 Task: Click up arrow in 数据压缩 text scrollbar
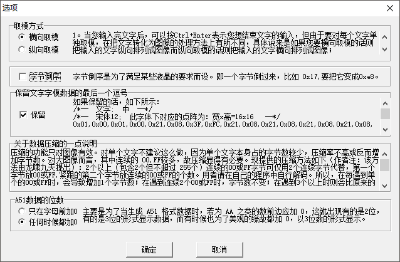click(385, 154)
